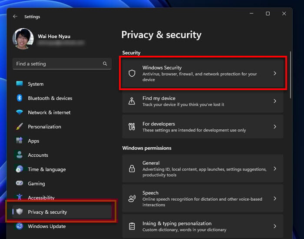This screenshot has height=239, width=304.
Task: Open System settings category
Action: point(36,84)
